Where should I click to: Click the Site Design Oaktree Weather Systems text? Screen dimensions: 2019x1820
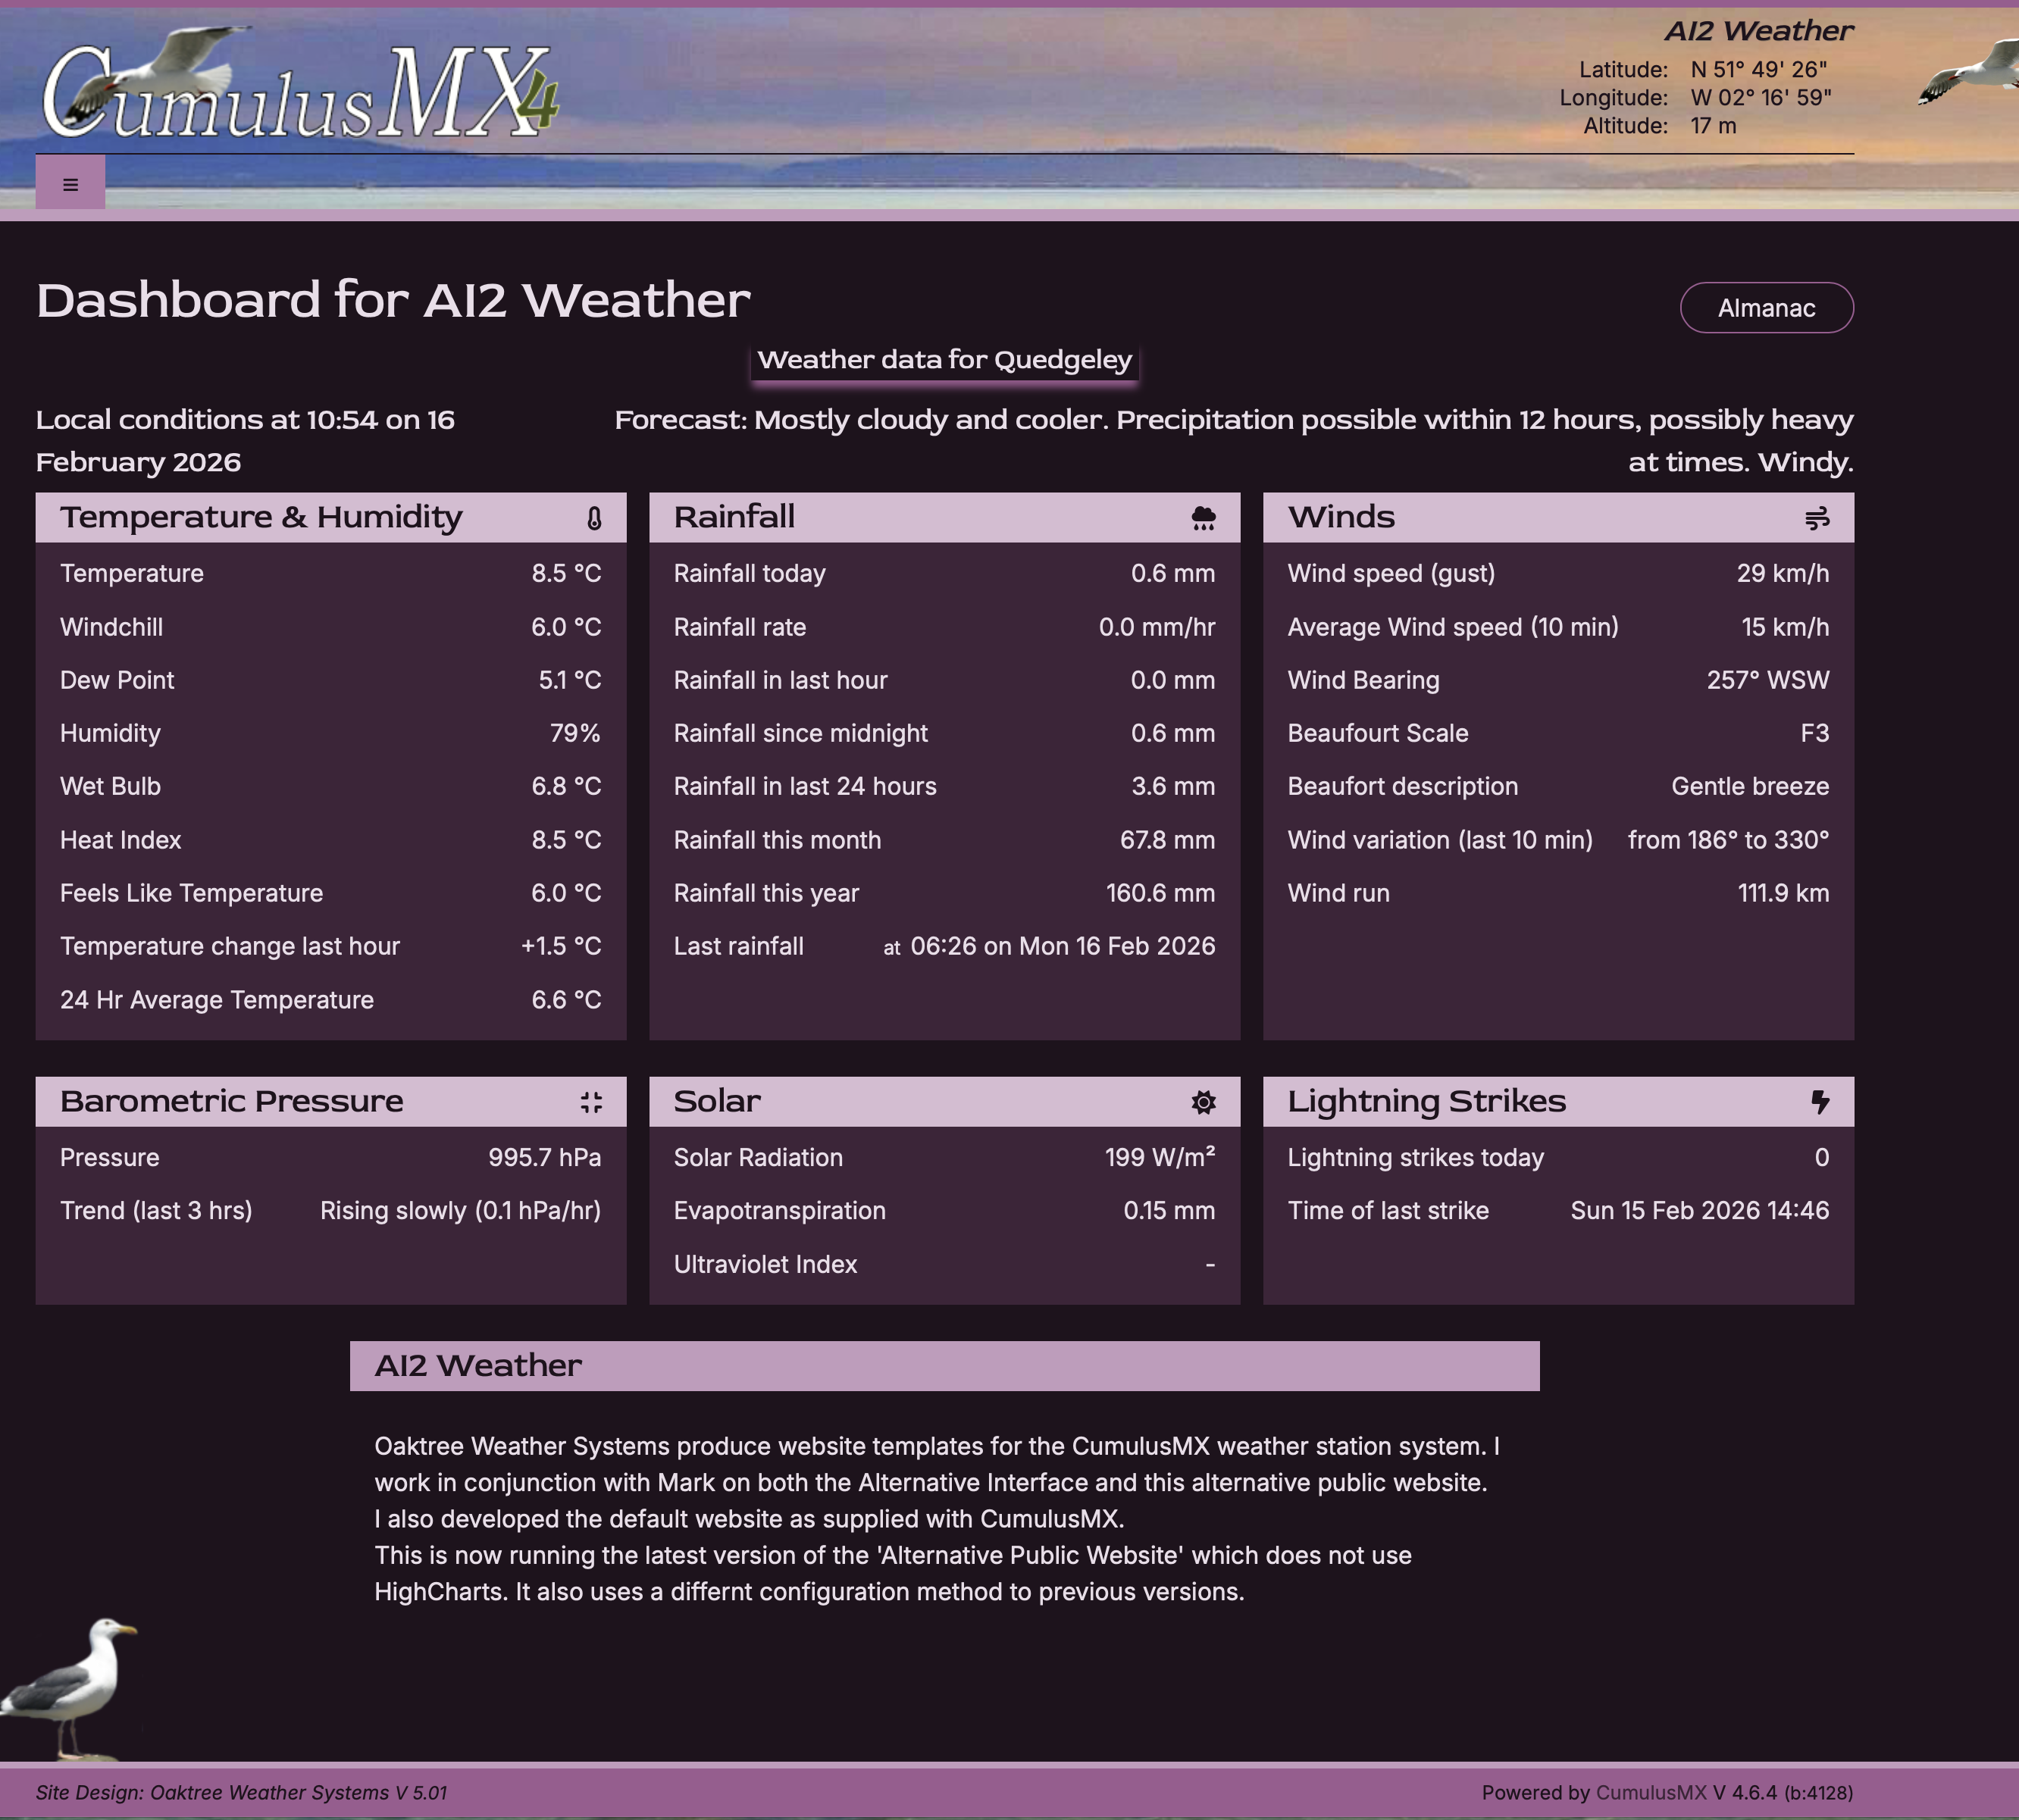click(x=241, y=1792)
